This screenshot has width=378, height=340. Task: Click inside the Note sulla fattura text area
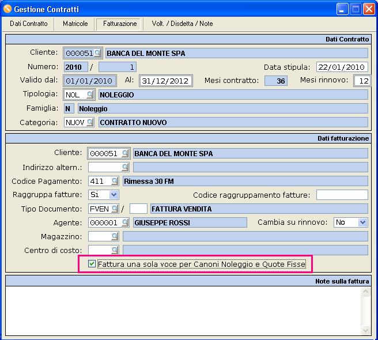pyautogui.click(x=183, y=310)
